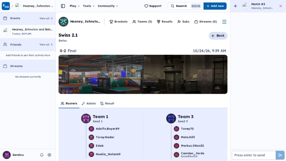286x161 pixels.
Task: Open Team 1 name link
Action: pos(100,117)
